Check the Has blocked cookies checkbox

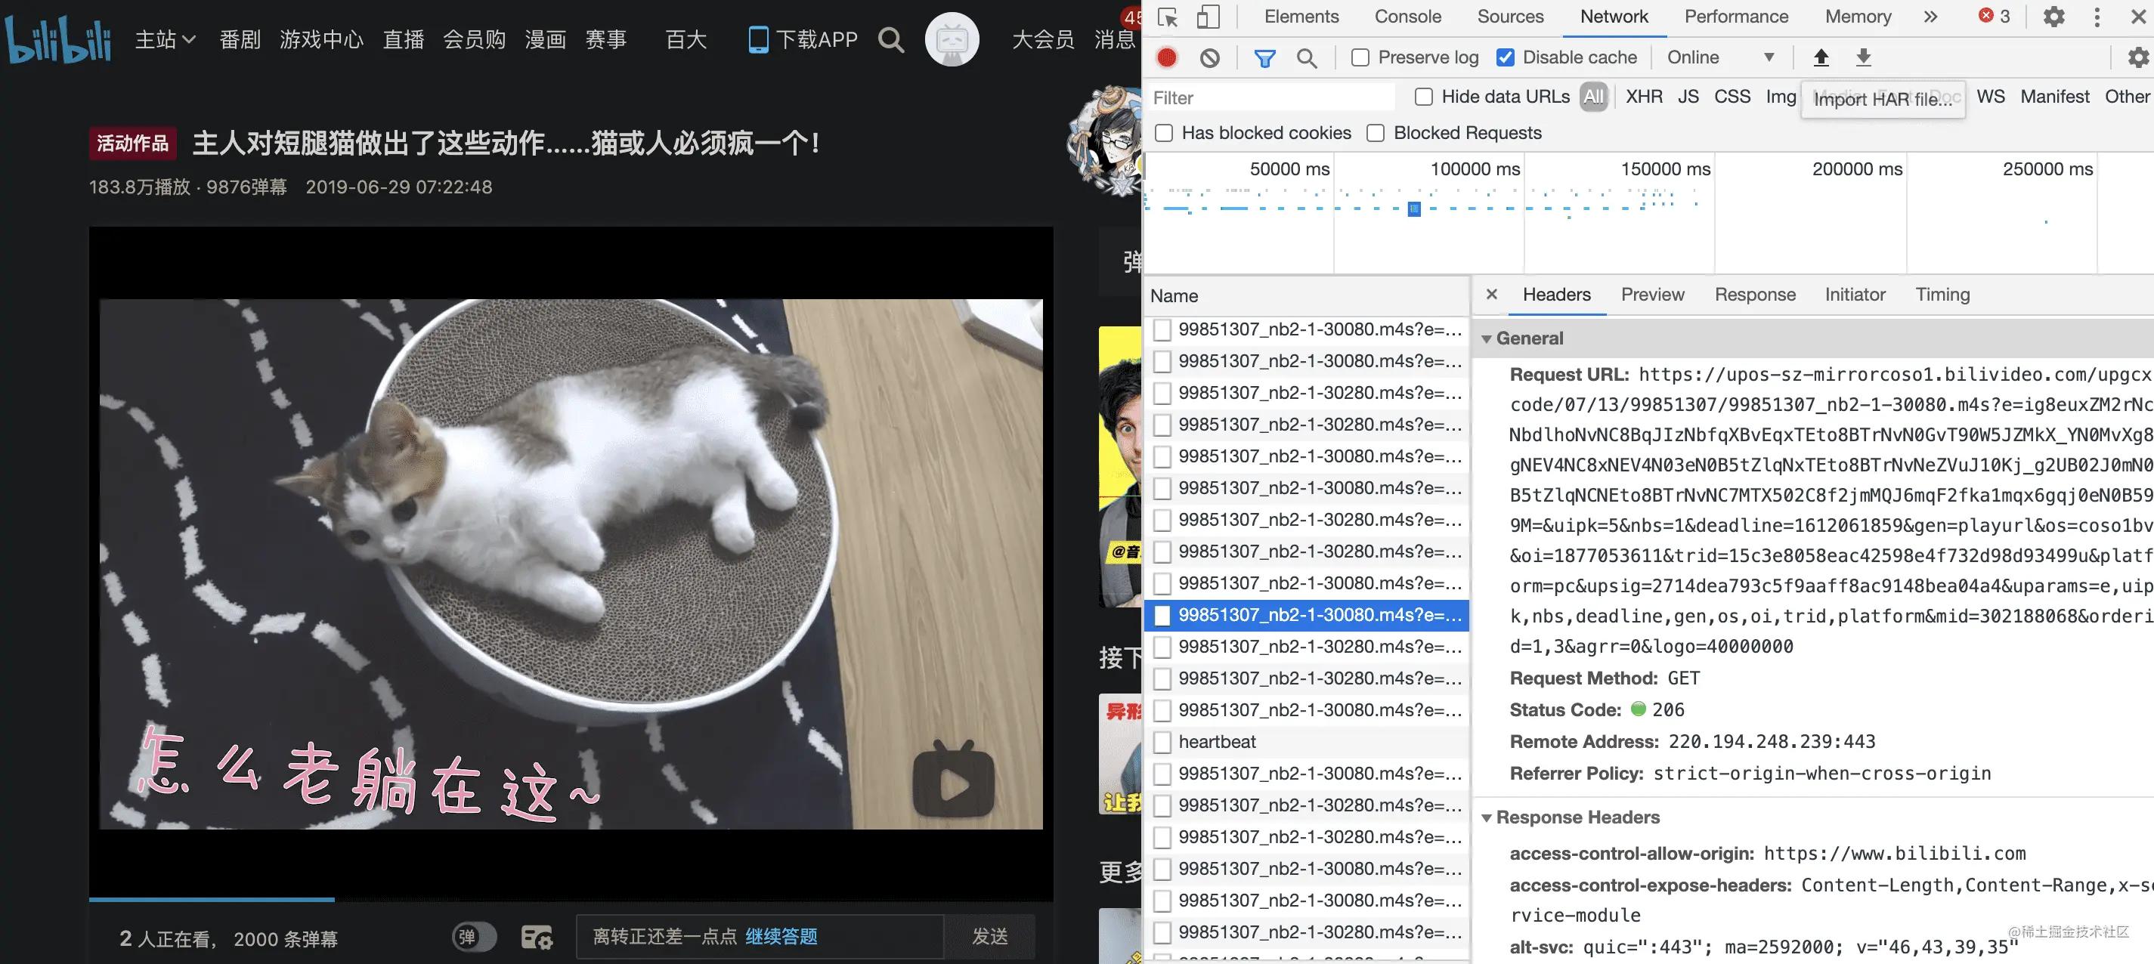1163,132
